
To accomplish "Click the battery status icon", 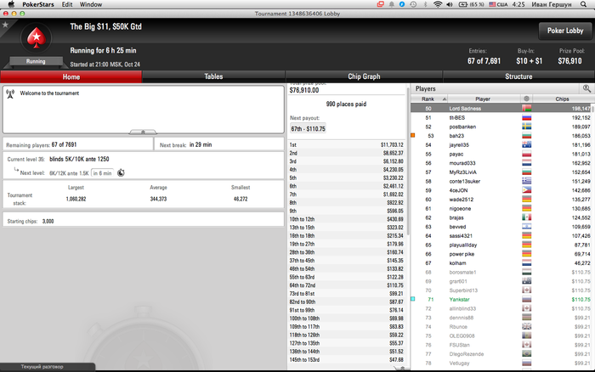I will tap(463, 4).
